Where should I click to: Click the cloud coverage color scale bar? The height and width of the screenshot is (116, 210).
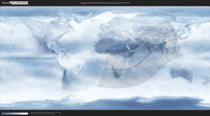pyautogui.click(x=15, y=113)
